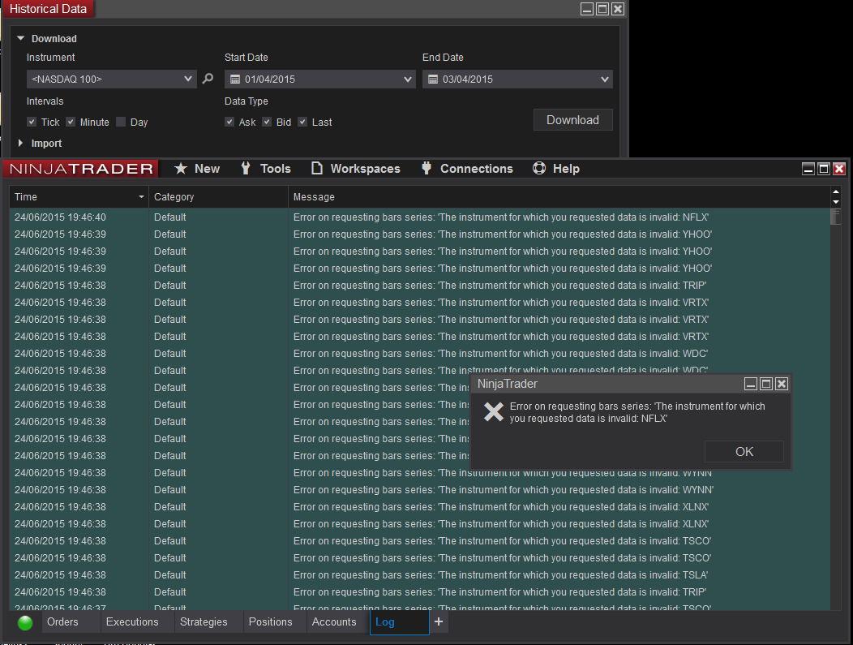Open Time column sort dropdown arrow

(x=141, y=197)
